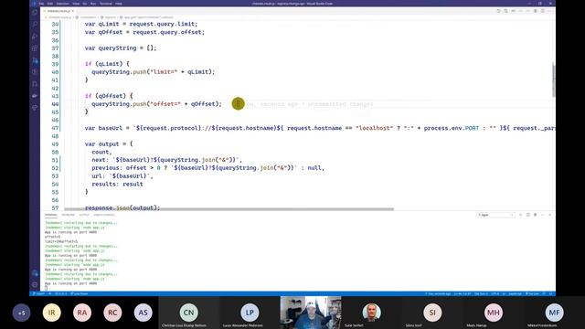Open the View menu
Image resolution: width=585 pixels, height=329 pixels.
point(76,4)
